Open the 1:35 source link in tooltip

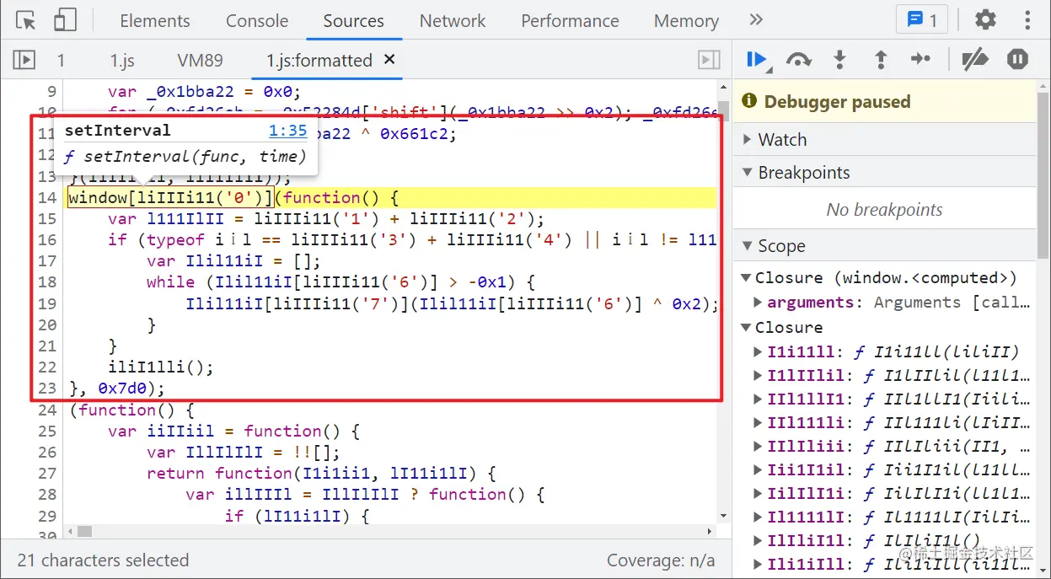pyautogui.click(x=287, y=130)
